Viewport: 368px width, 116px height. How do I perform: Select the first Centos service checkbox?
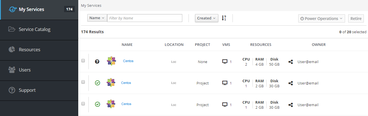click(83, 61)
